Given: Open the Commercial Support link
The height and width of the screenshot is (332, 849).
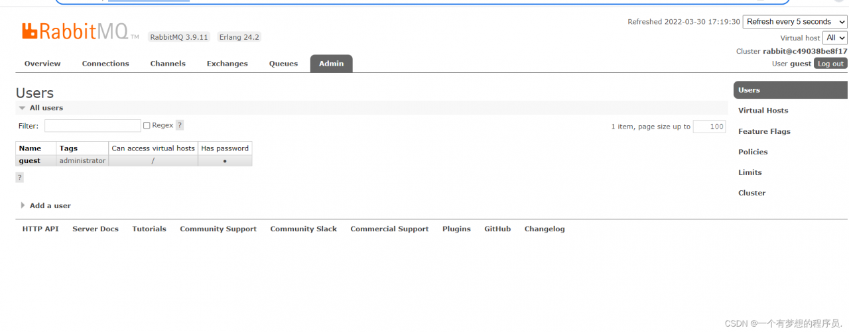Looking at the screenshot, I should [389, 229].
